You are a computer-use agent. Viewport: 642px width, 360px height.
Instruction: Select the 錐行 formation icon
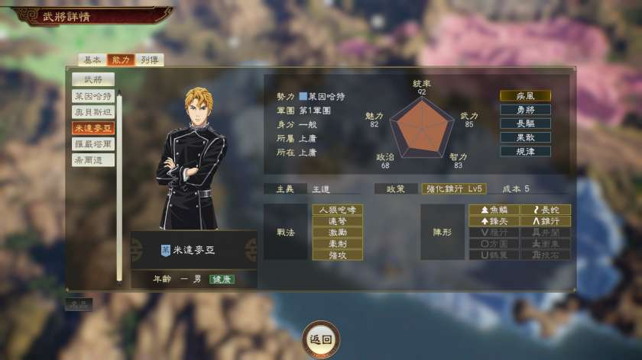click(x=546, y=221)
